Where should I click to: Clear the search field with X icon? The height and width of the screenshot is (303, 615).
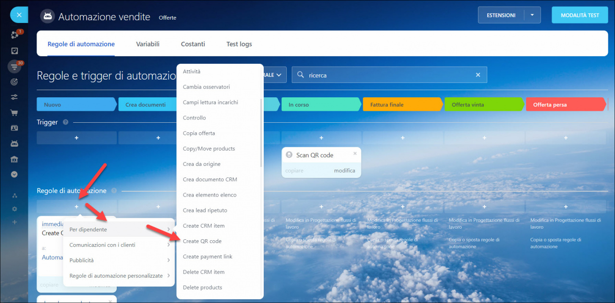click(478, 75)
